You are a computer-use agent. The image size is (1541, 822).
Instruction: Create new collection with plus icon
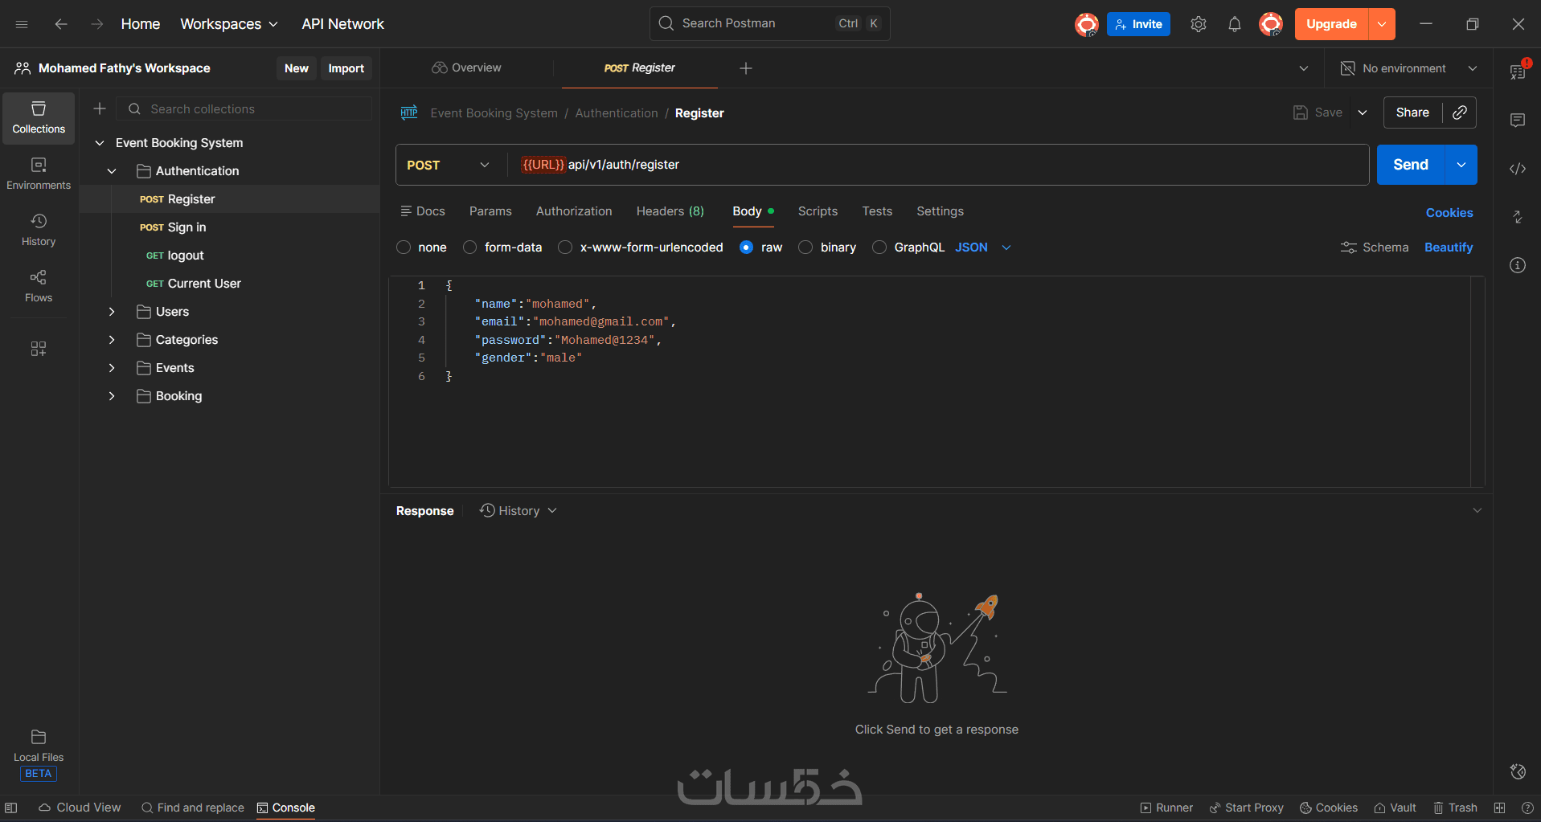click(x=100, y=108)
